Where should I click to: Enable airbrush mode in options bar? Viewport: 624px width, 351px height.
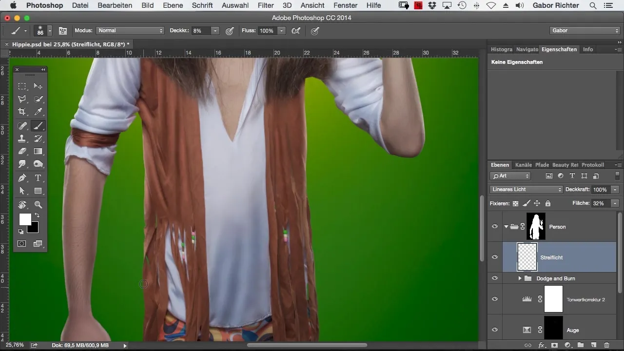coord(295,31)
